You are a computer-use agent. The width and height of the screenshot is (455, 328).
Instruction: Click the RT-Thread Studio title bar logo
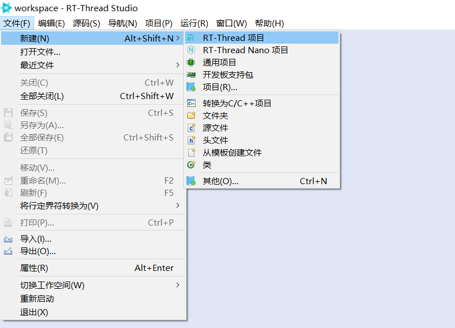(6, 8)
